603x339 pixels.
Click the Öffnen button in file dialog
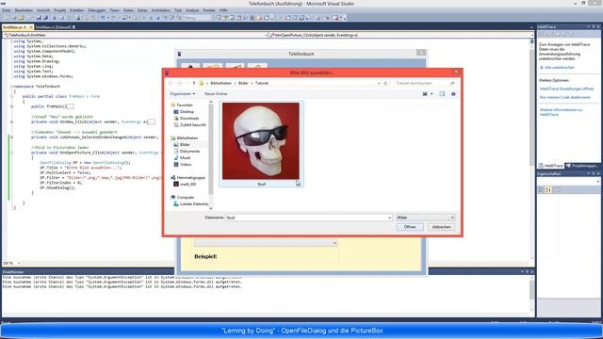tap(410, 227)
